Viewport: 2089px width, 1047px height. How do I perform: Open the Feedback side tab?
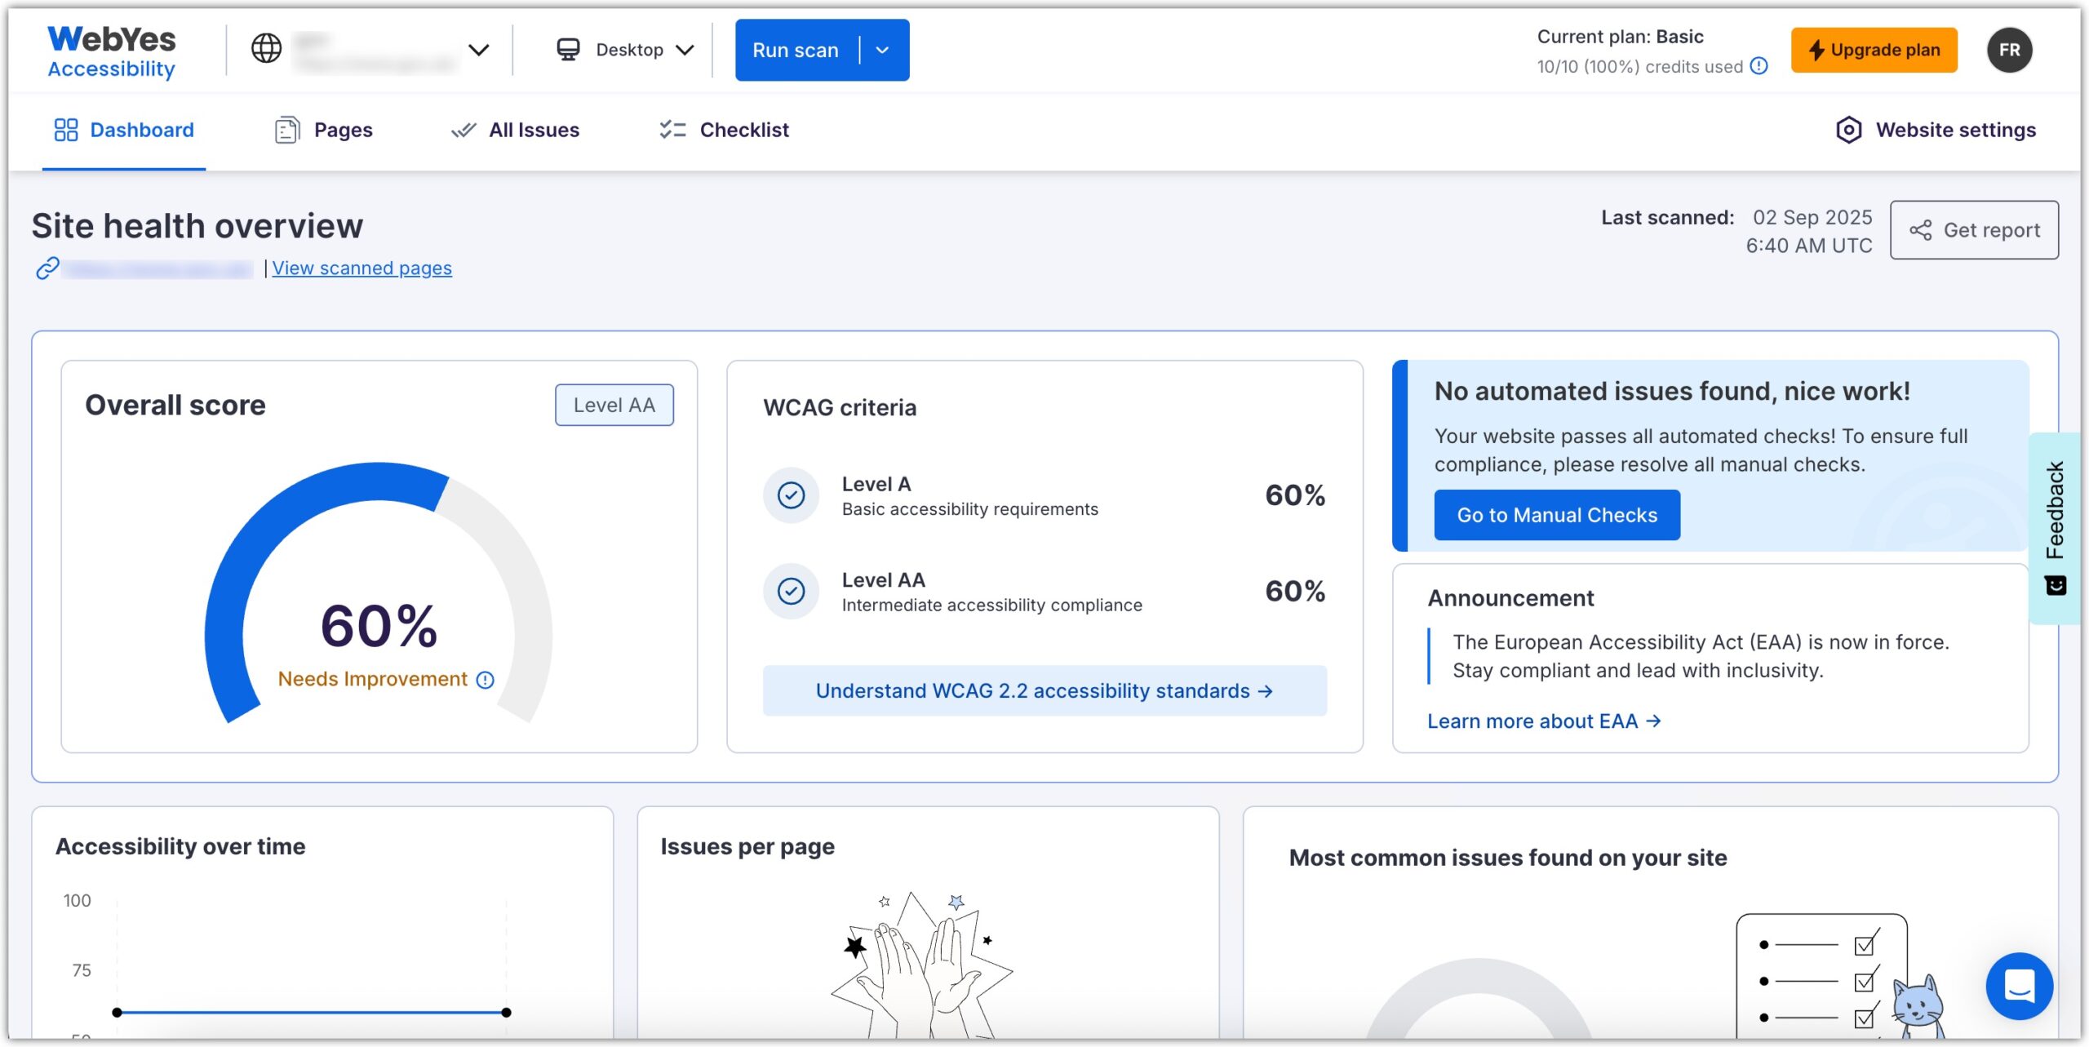[2056, 528]
